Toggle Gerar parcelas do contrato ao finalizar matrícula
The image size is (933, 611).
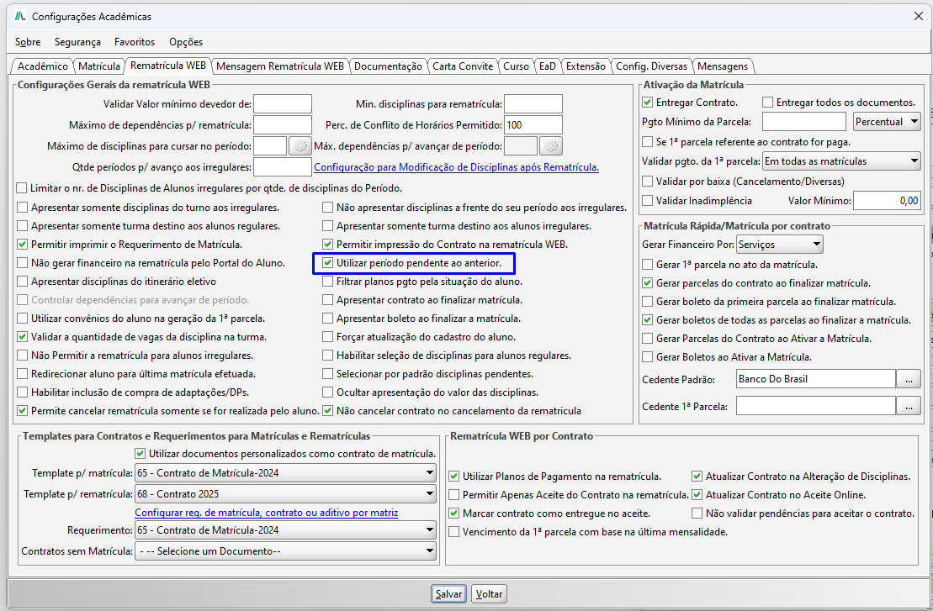click(648, 283)
